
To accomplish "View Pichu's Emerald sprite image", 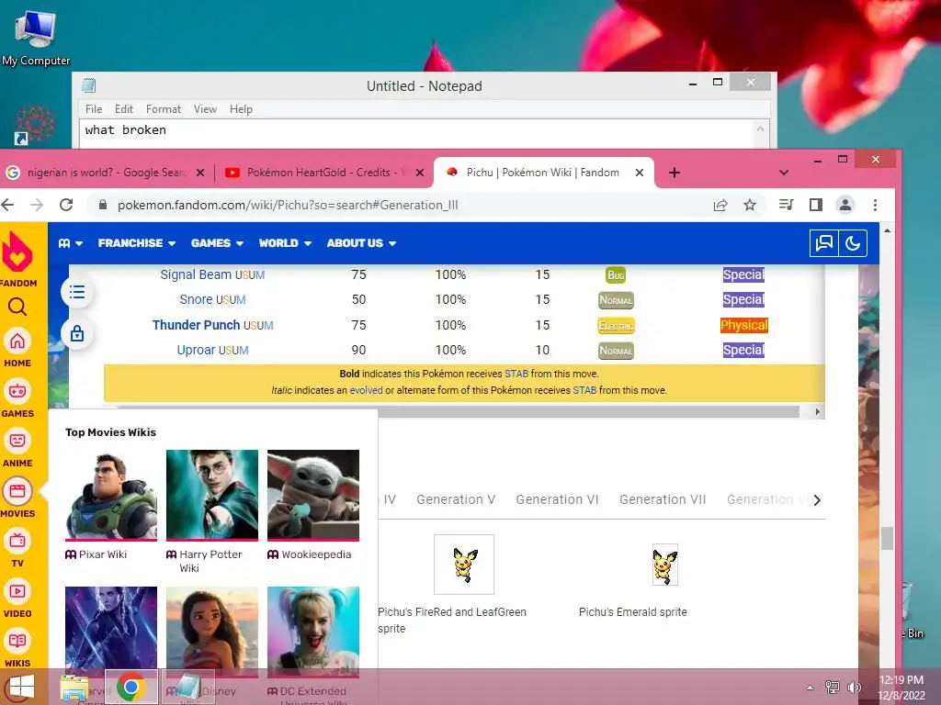I will click(665, 565).
